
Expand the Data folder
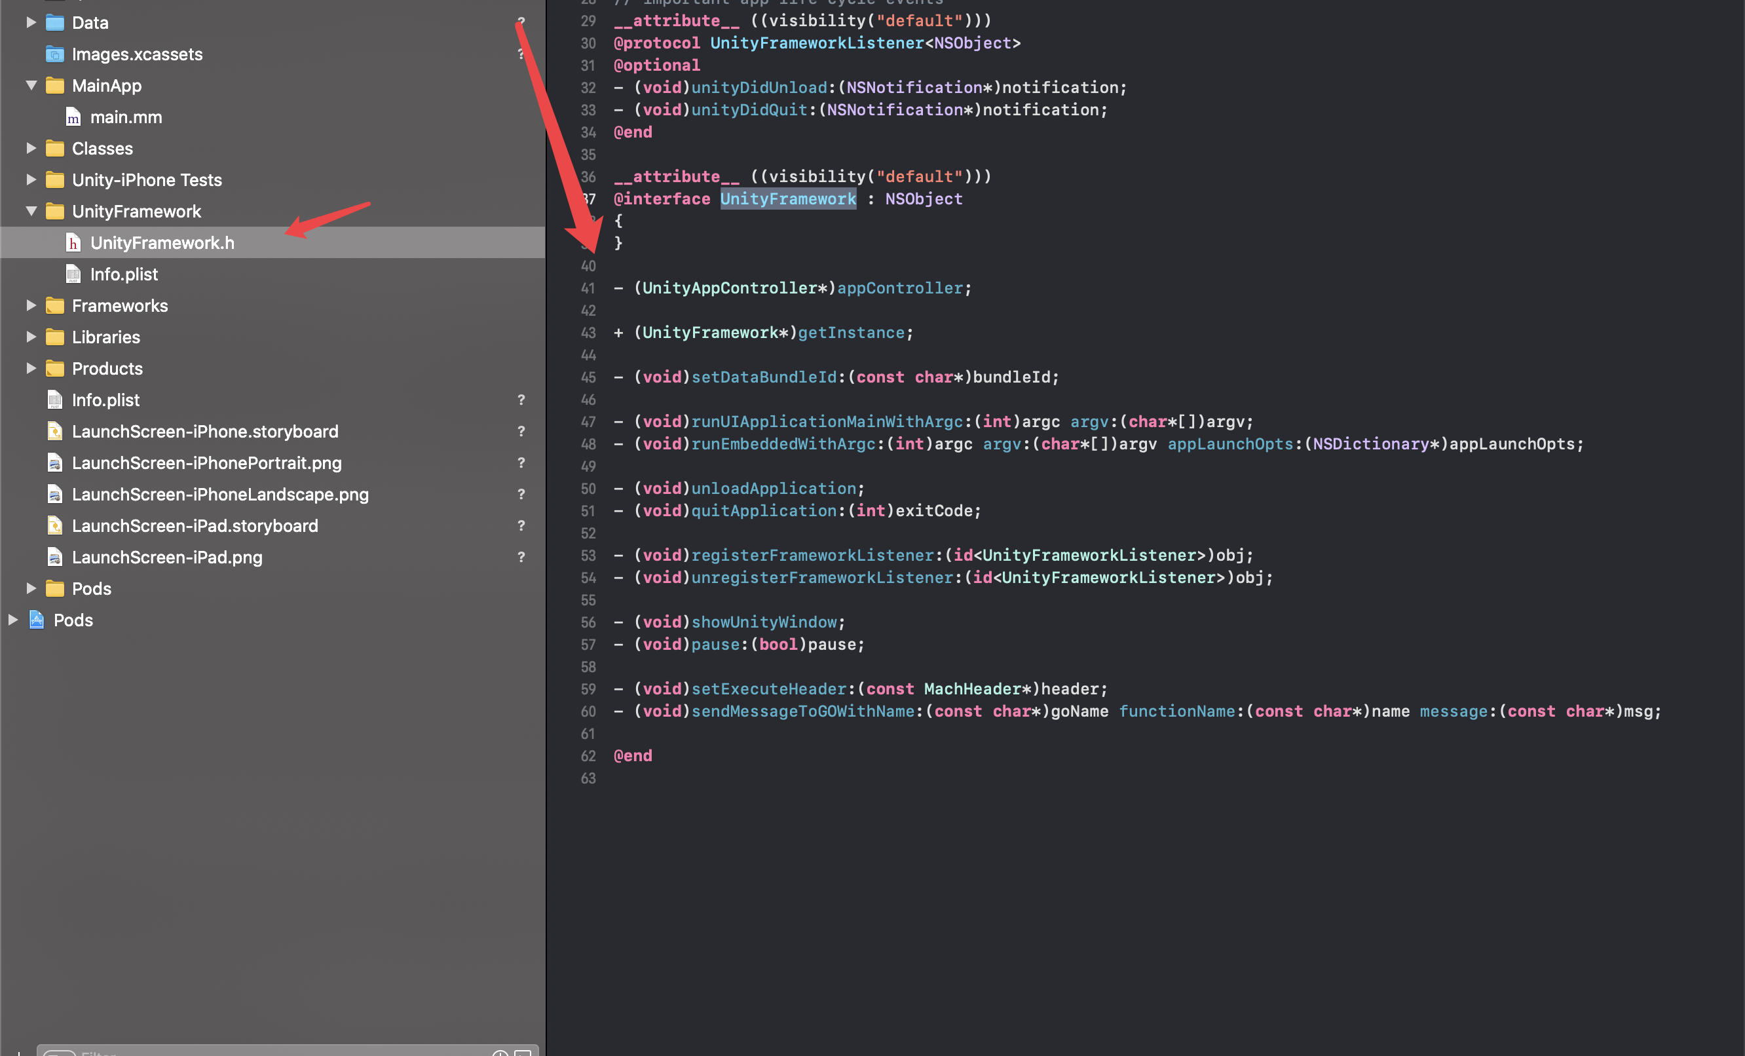[31, 23]
